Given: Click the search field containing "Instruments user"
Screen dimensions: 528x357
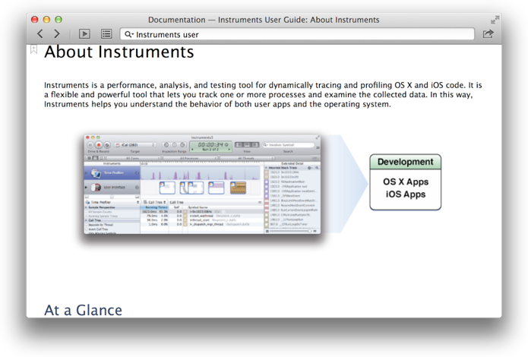Looking at the screenshot, I should pyautogui.click(x=297, y=34).
